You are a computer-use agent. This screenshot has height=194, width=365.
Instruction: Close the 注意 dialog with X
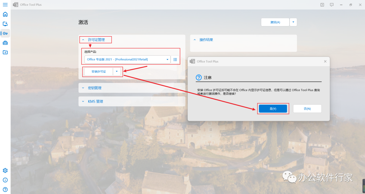pyautogui.click(x=325, y=61)
